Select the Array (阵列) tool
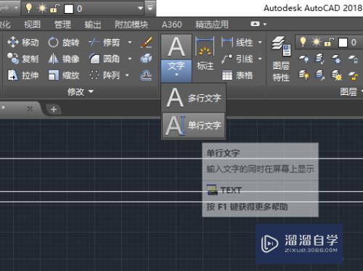363x271 pixels. point(104,75)
